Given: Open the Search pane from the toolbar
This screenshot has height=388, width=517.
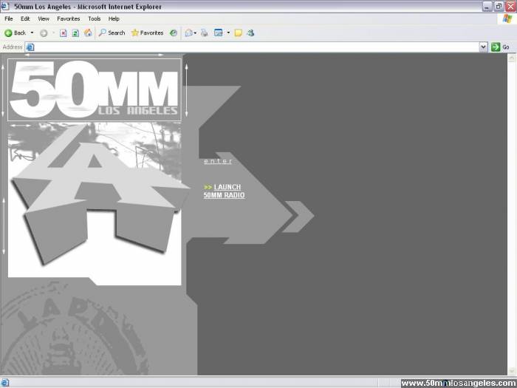Looking at the screenshot, I should pyautogui.click(x=112, y=33).
